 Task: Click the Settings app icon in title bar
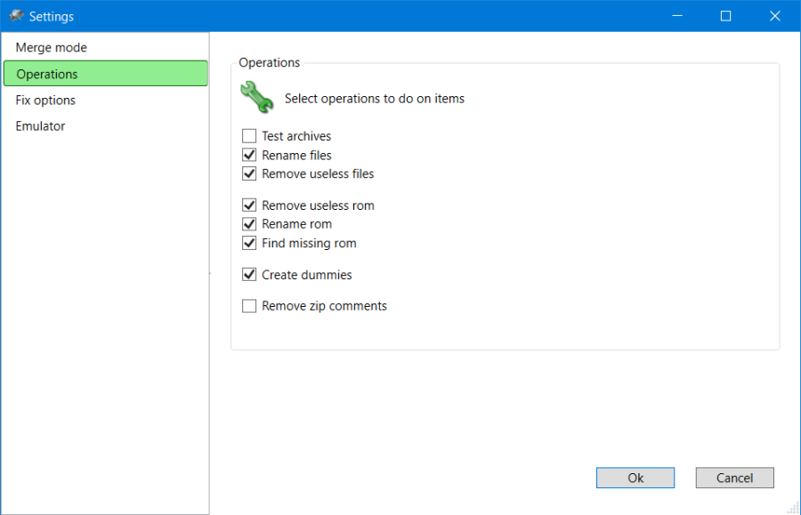pos(16,16)
